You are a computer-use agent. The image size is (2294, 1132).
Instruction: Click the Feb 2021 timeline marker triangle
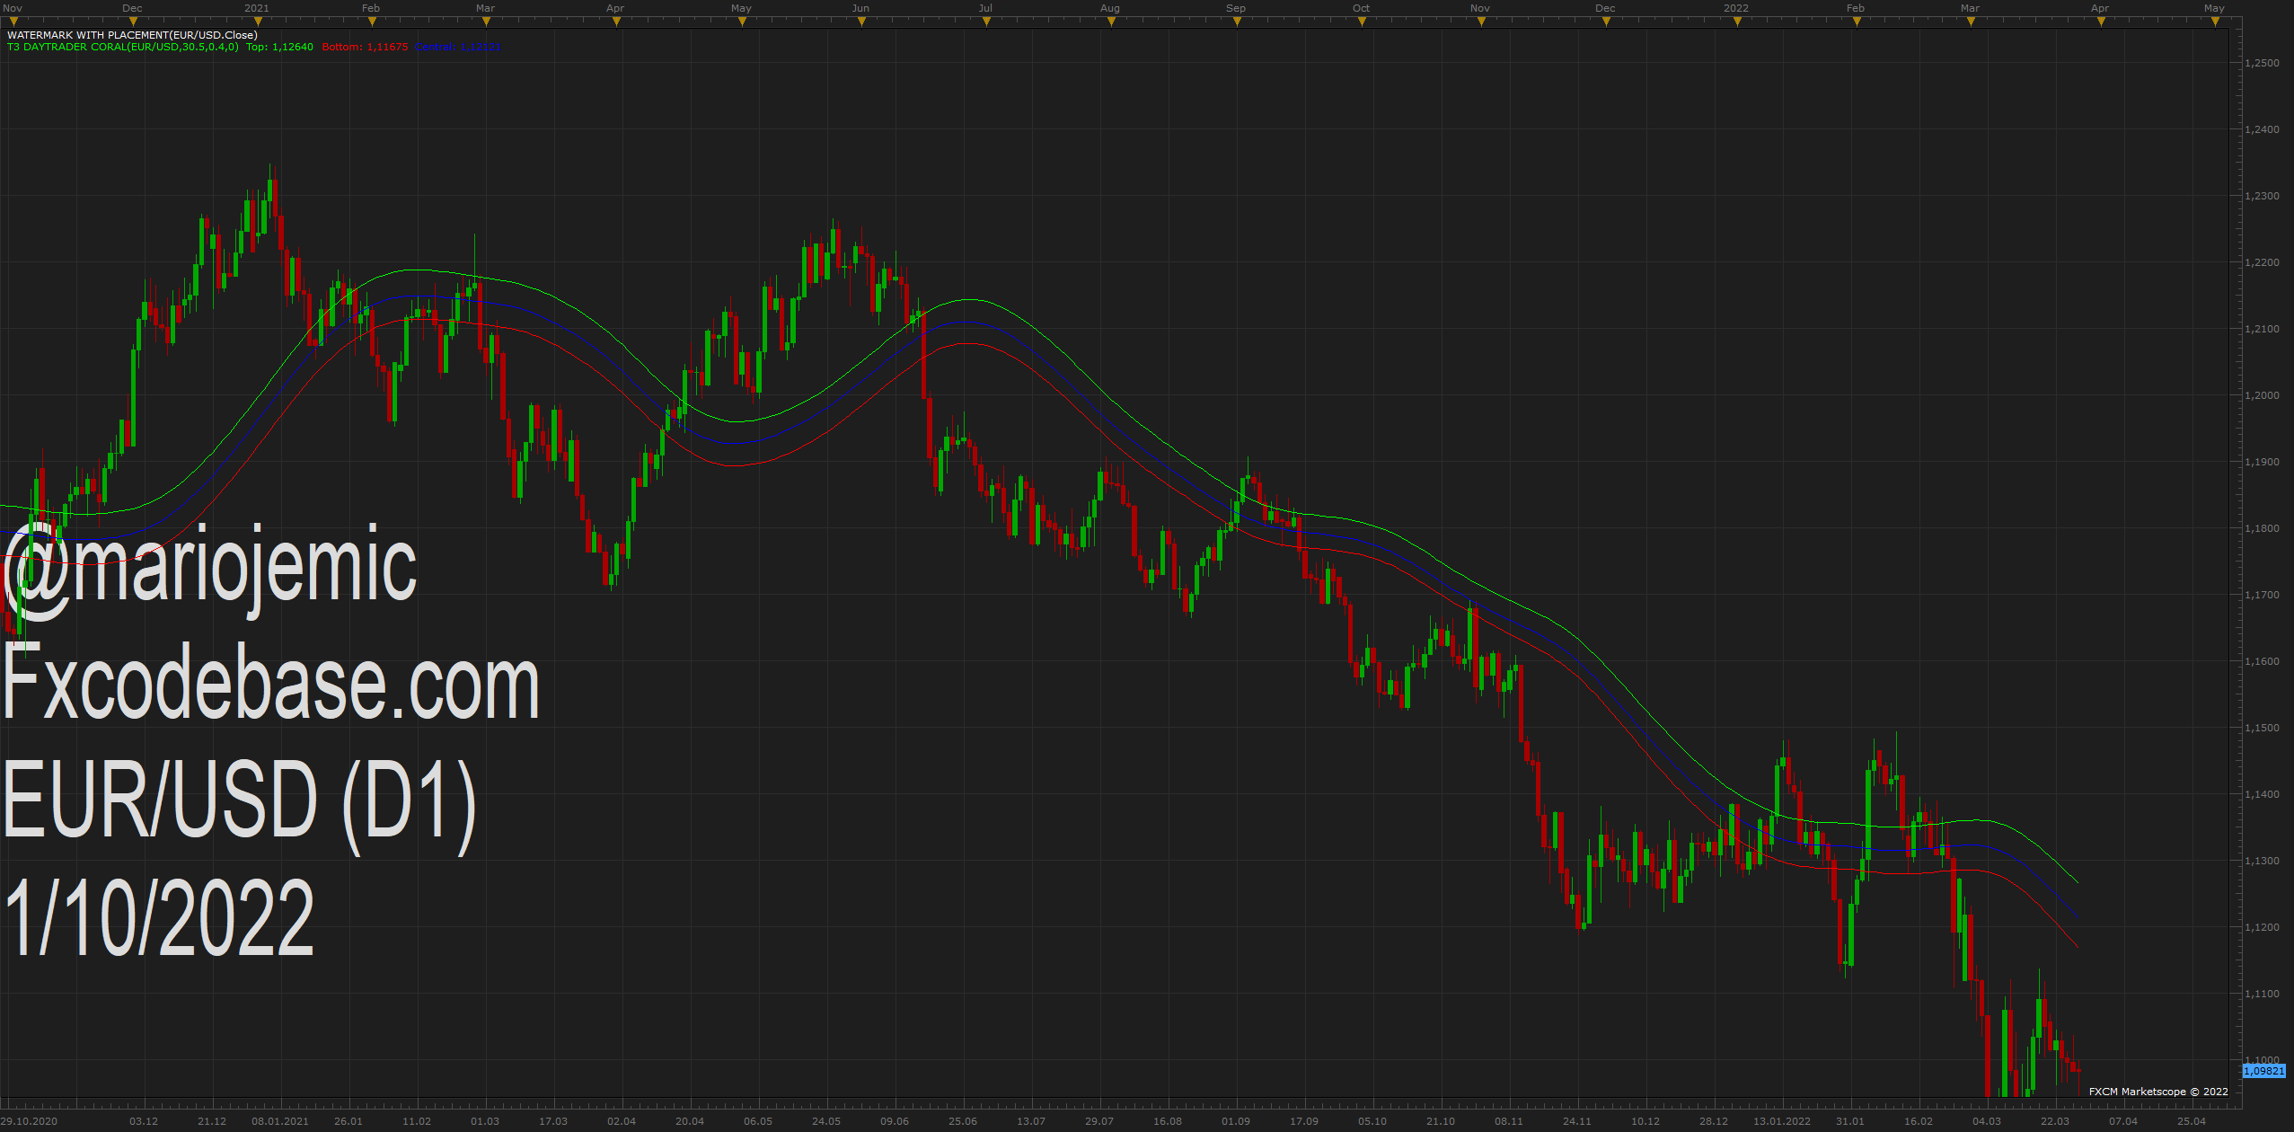pyautogui.click(x=371, y=22)
